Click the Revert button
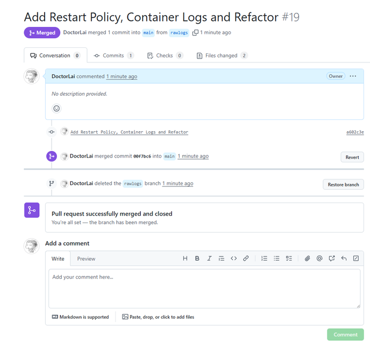The image size is (370, 344). tap(352, 157)
